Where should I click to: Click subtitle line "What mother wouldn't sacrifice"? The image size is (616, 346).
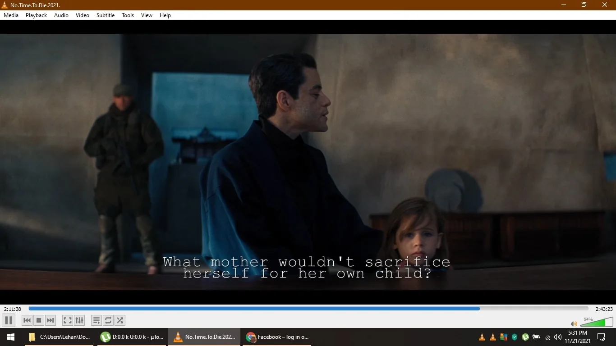click(307, 262)
